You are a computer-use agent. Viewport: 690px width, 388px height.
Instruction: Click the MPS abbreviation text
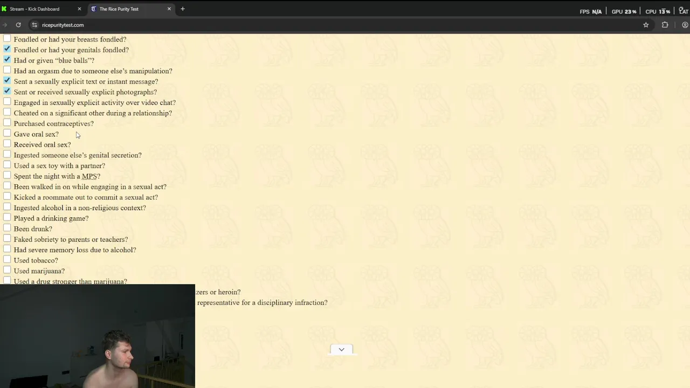pos(89,176)
